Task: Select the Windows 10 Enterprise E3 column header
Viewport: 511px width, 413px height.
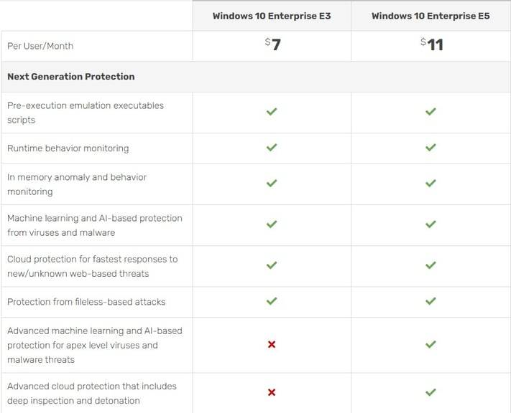Action: coord(272,16)
